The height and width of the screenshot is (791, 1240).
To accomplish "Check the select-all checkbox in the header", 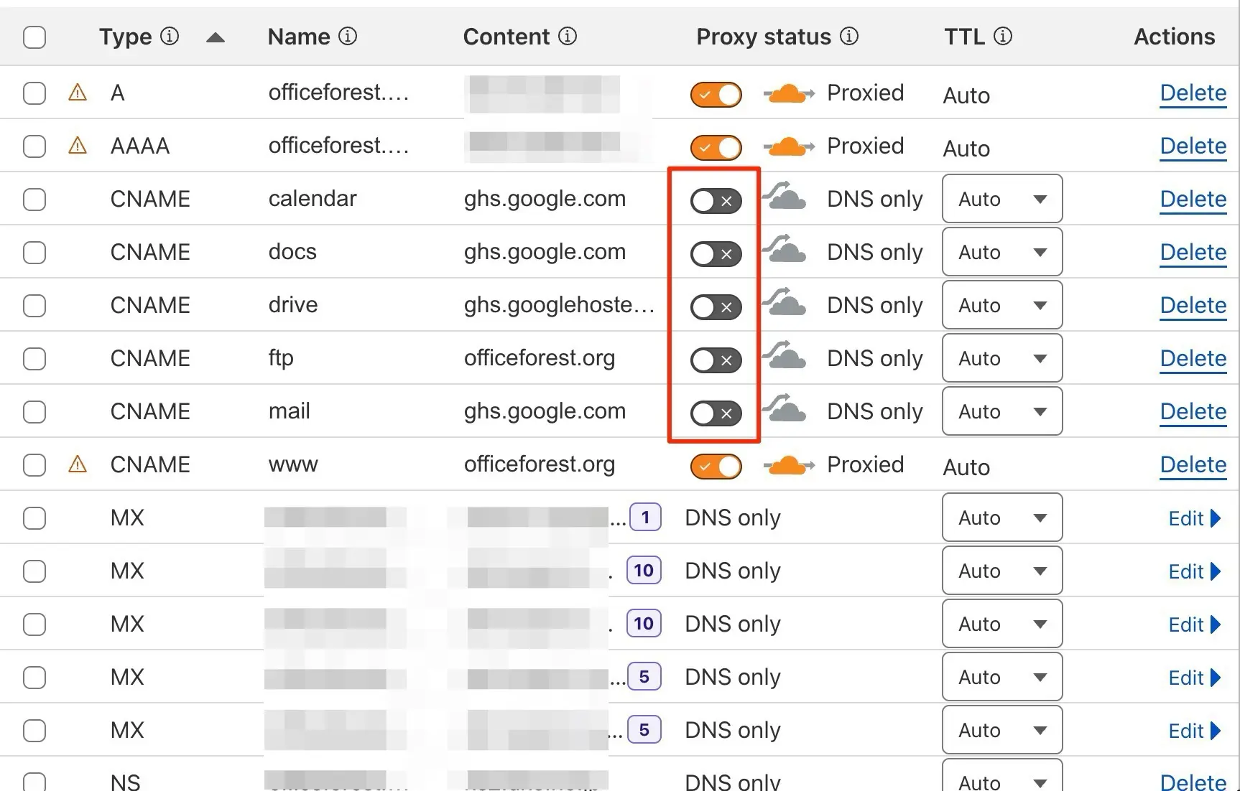I will click(34, 37).
